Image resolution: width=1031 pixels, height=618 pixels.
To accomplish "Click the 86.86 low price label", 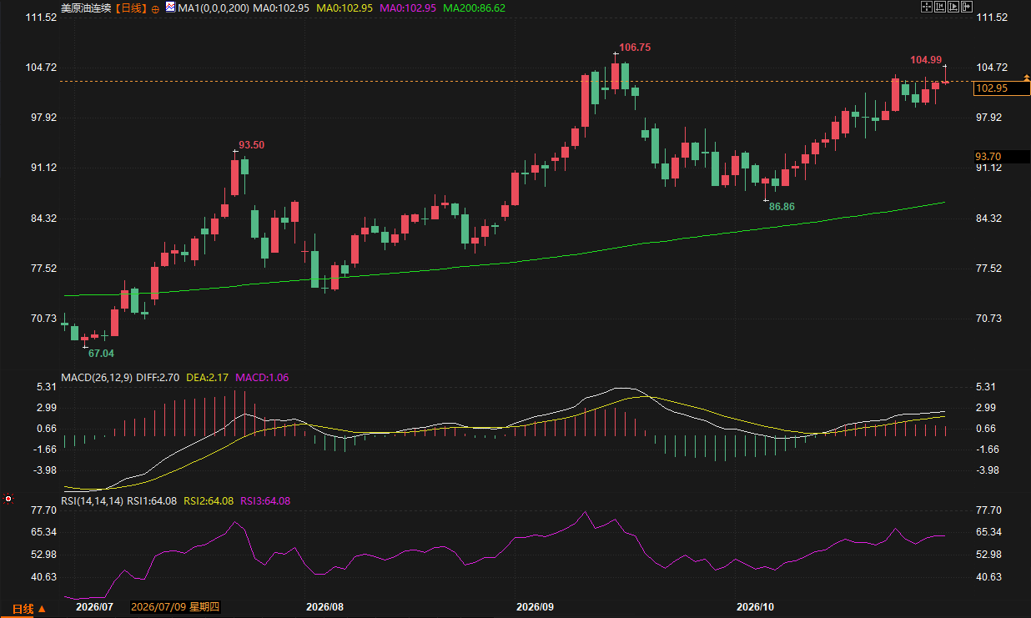I will tap(782, 205).
